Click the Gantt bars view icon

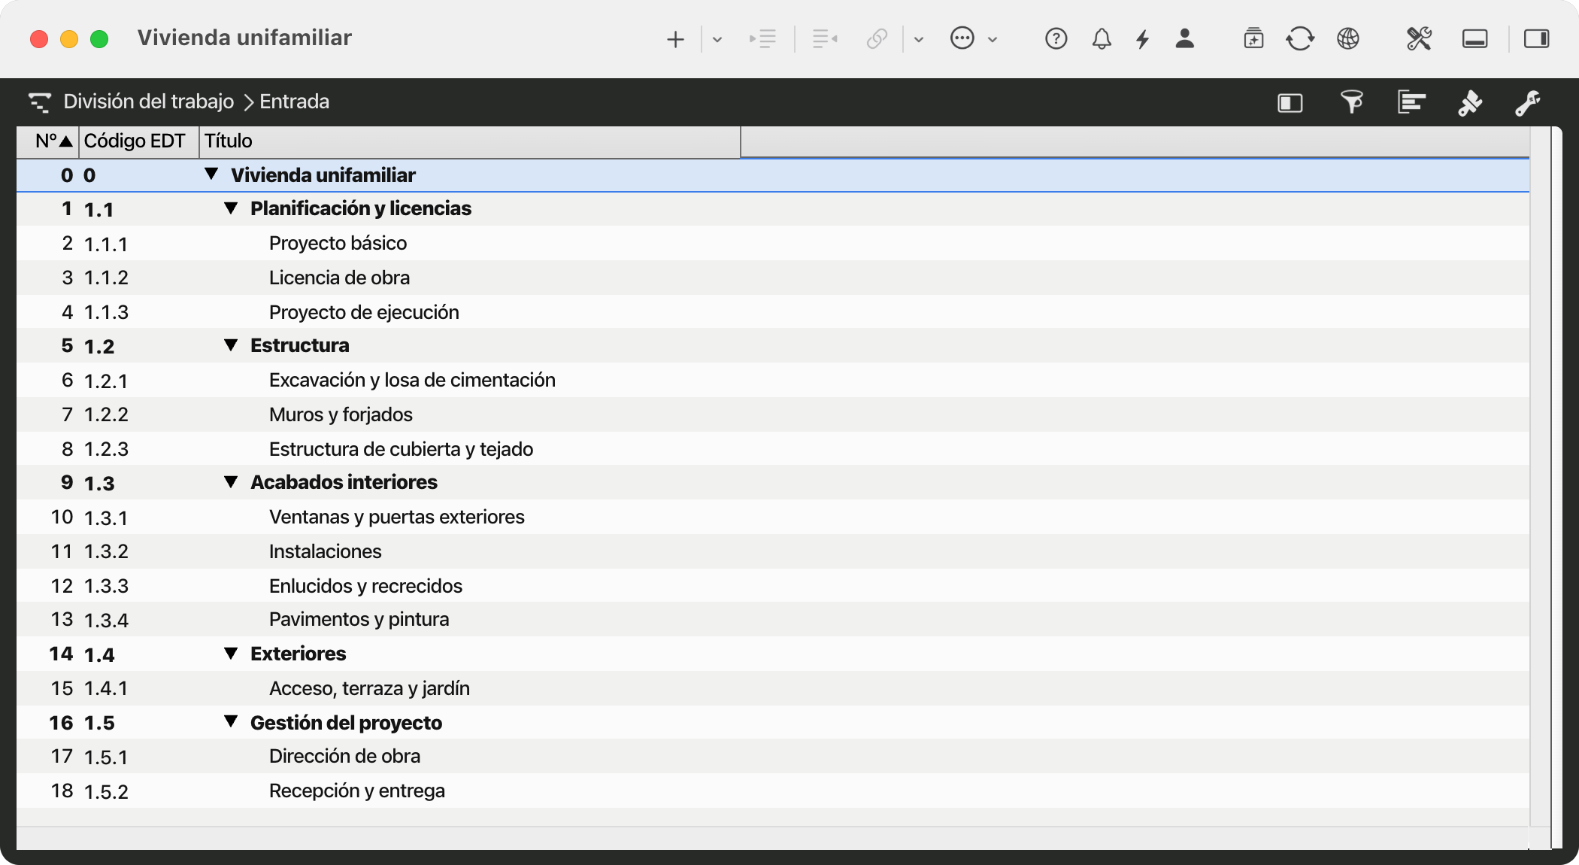pos(1411,102)
